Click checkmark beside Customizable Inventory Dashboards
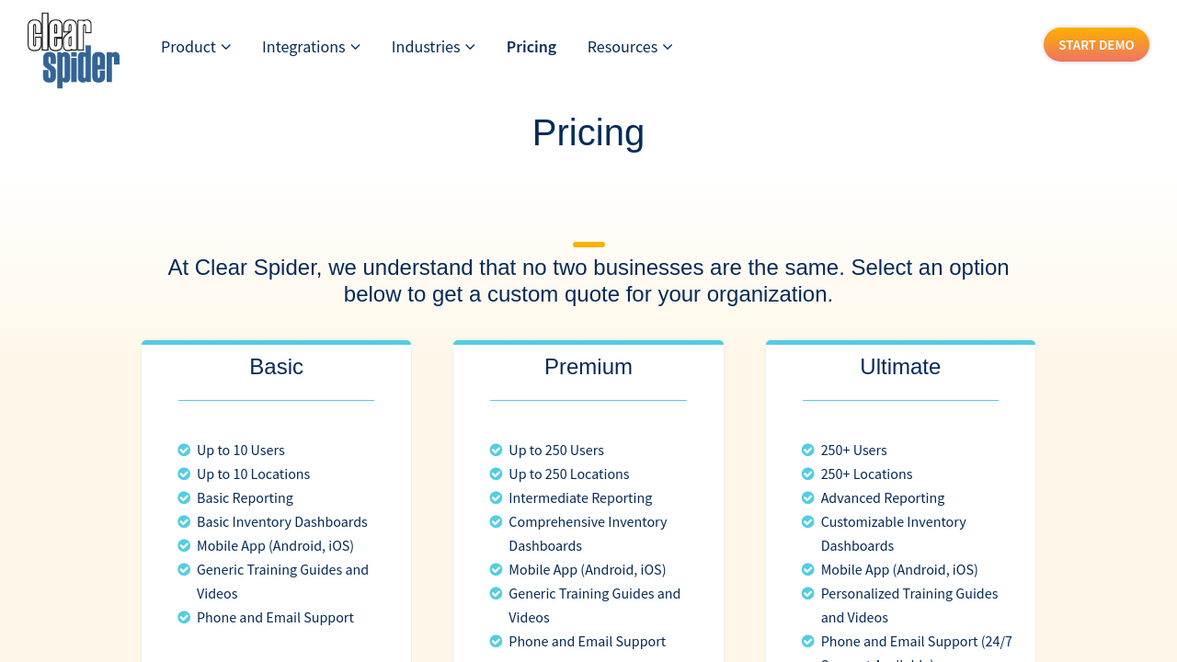The width and height of the screenshot is (1177, 662). point(808,521)
